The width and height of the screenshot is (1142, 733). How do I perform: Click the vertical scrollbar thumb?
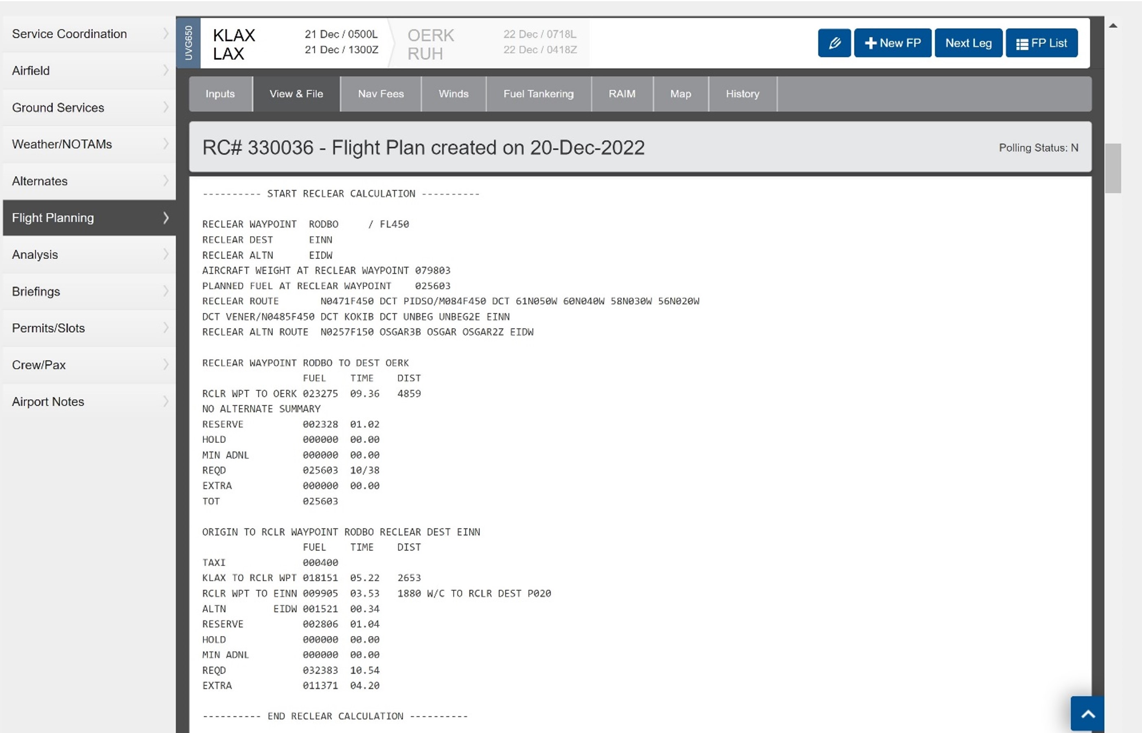click(x=1113, y=168)
